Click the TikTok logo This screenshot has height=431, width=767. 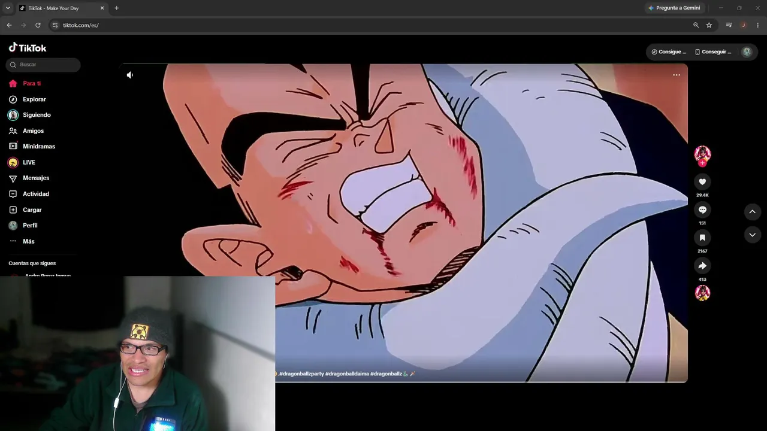click(28, 47)
